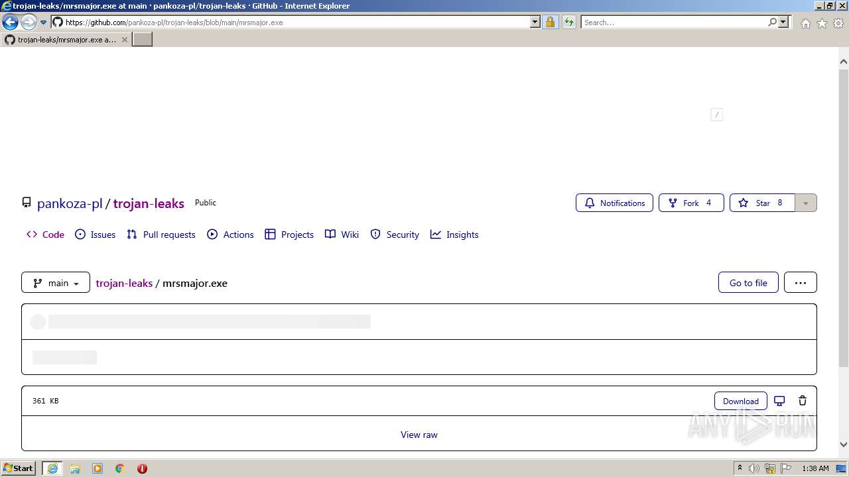The height and width of the screenshot is (477, 849).
Task: Open the search provider dropdown arrow
Action: (783, 22)
